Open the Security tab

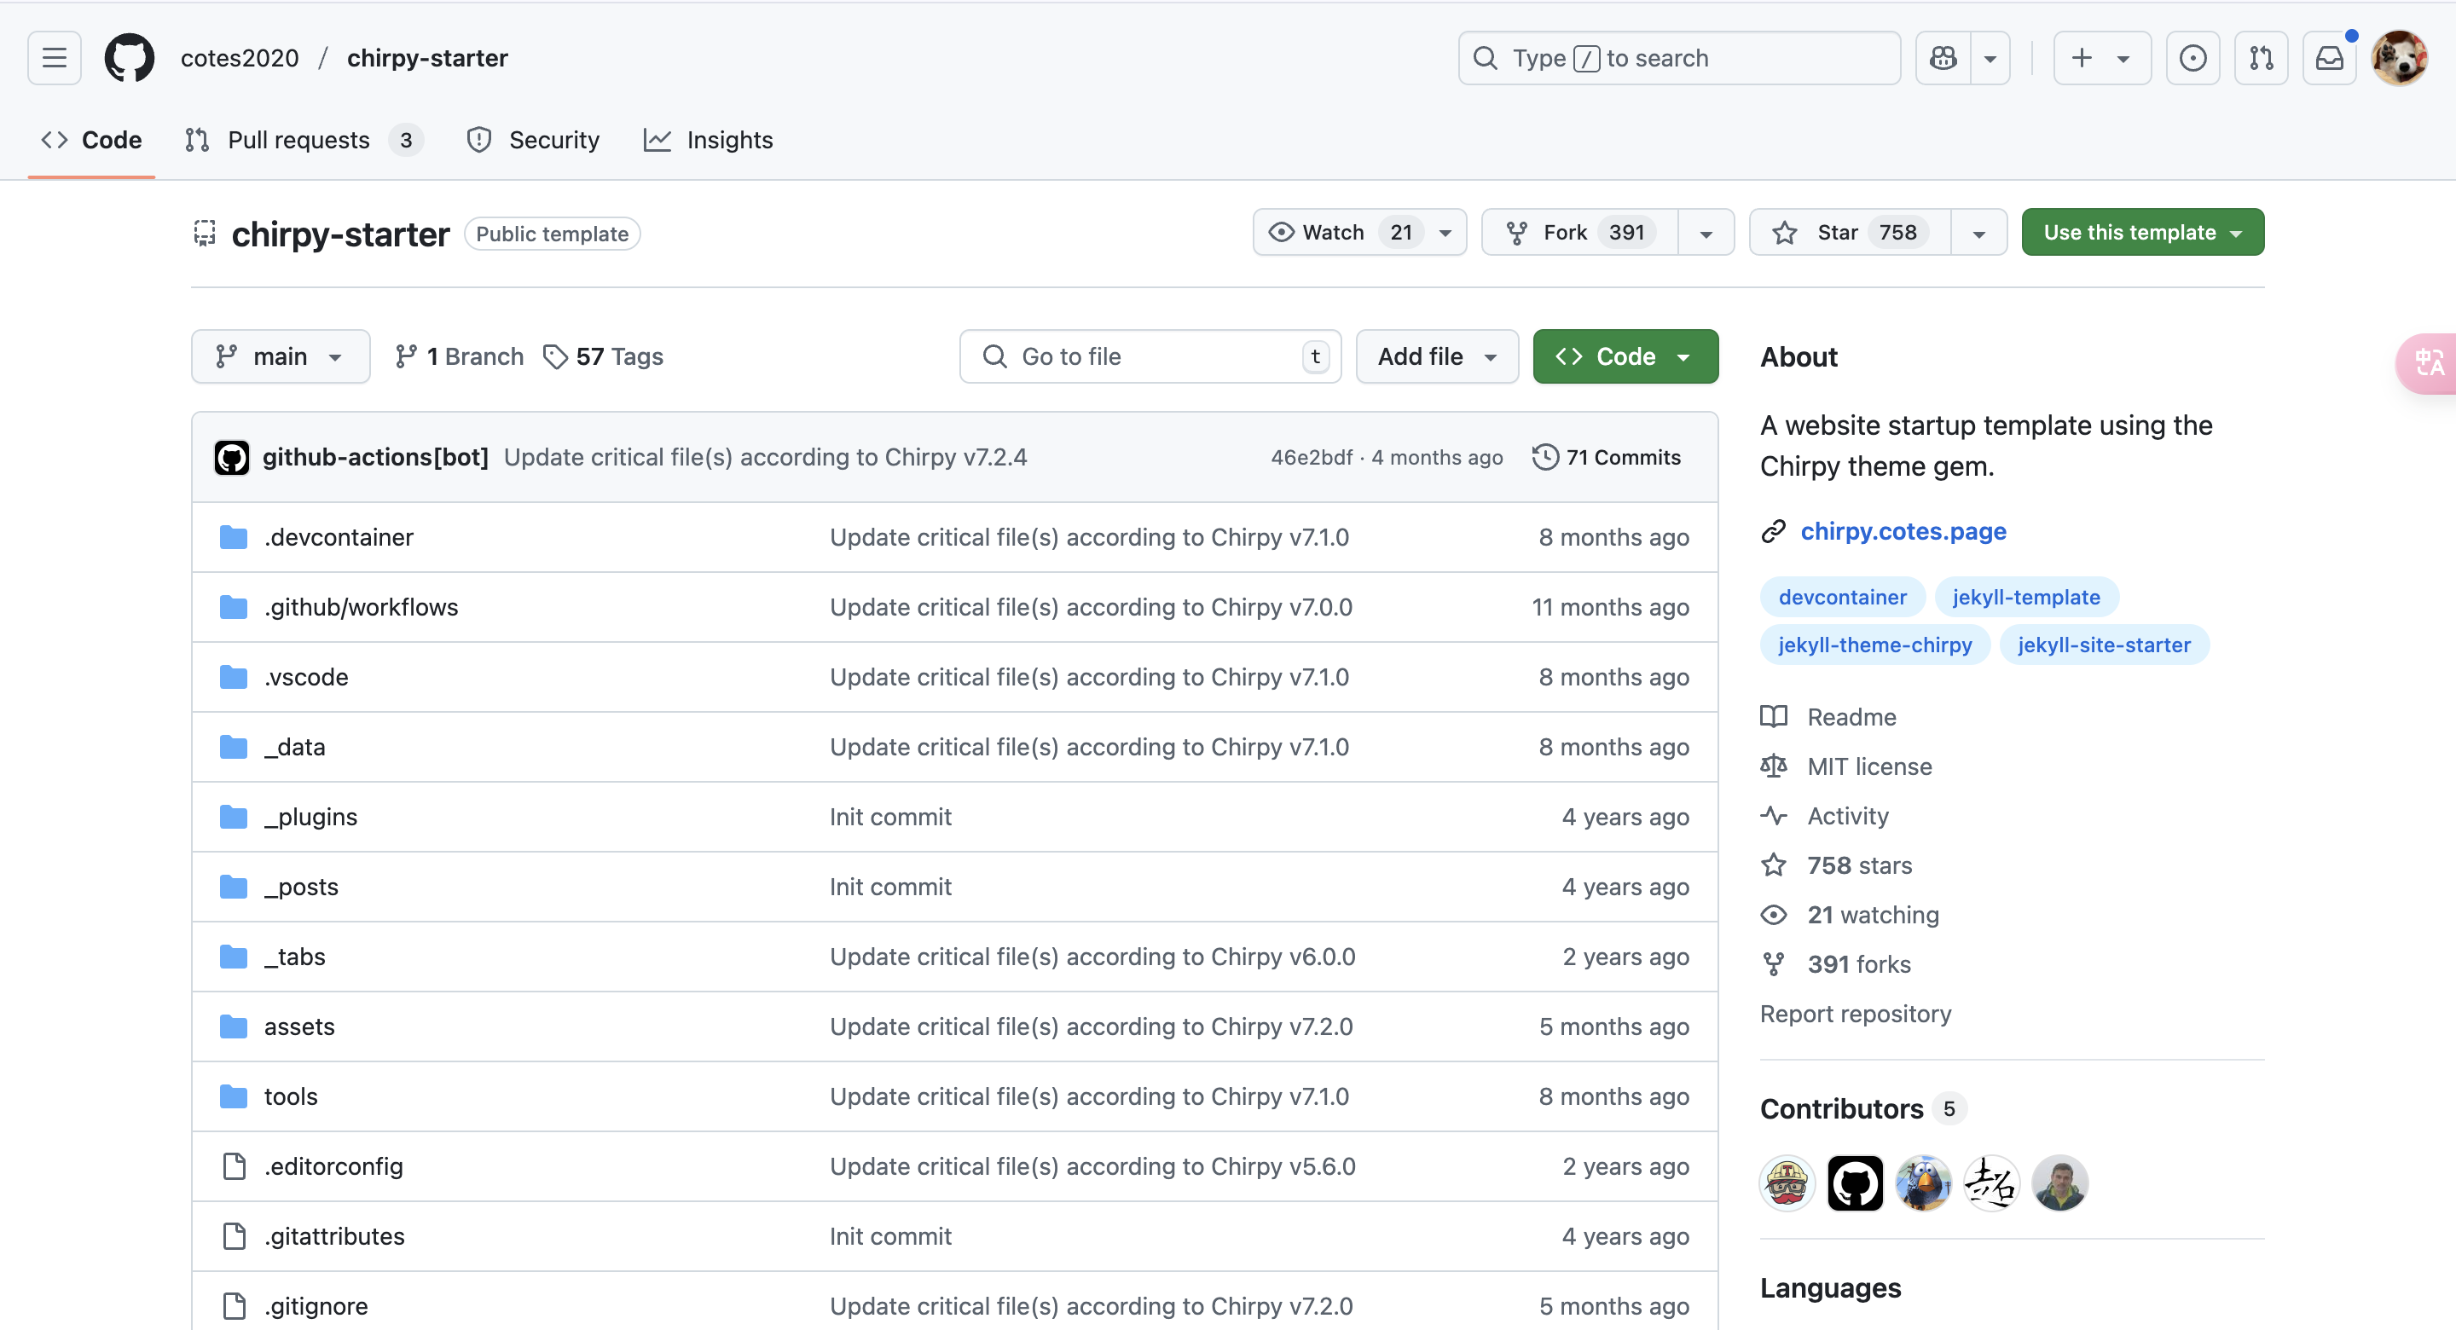click(533, 140)
